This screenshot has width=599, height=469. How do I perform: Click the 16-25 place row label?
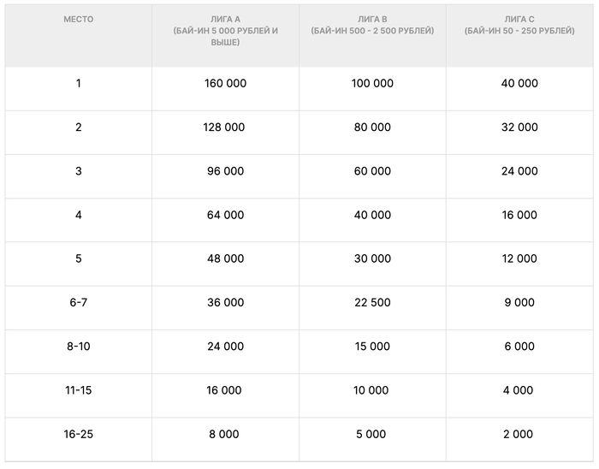click(79, 434)
